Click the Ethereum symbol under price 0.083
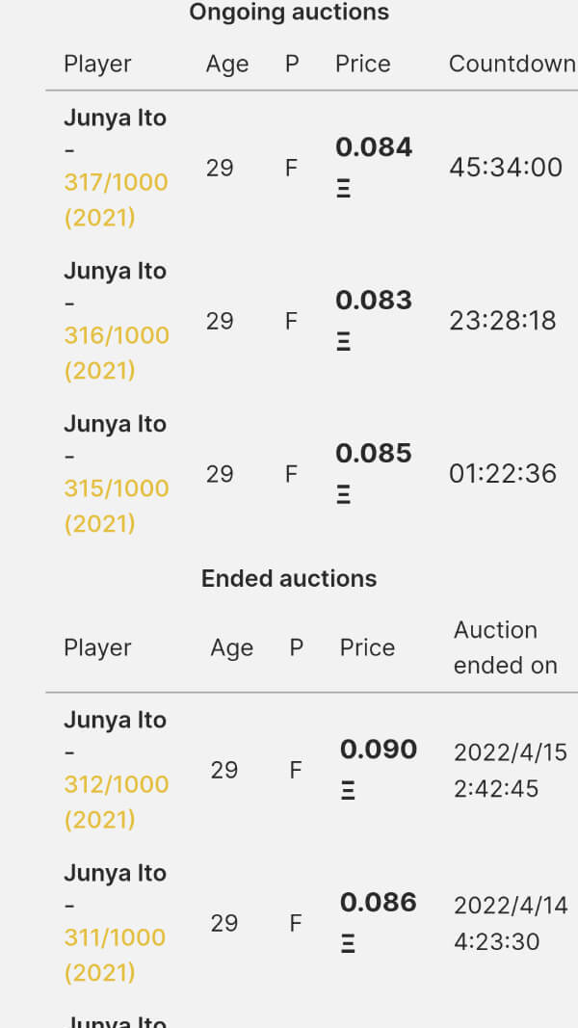The width and height of the screenshot is (578, 1028). point(344,342)
